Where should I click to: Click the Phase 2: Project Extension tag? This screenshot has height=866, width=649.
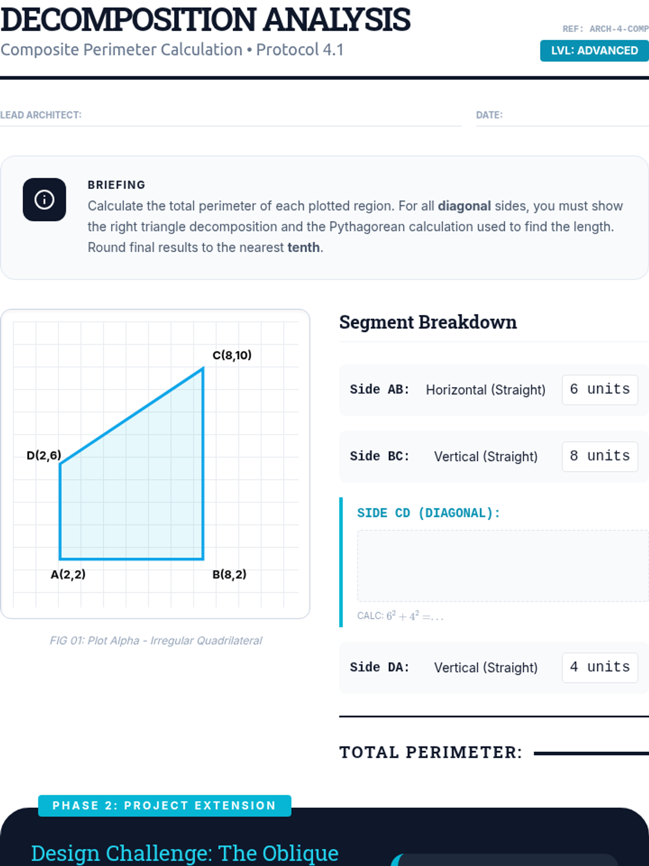point(164,805)
